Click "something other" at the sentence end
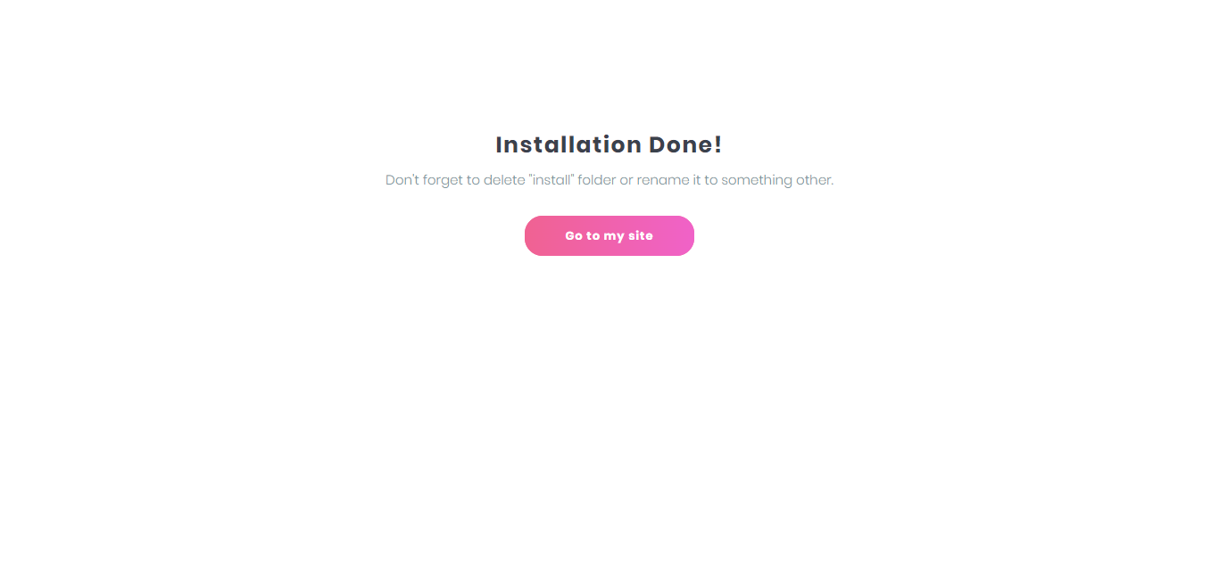This screenshot has width=1219, height=567. [x=777, y=180]
